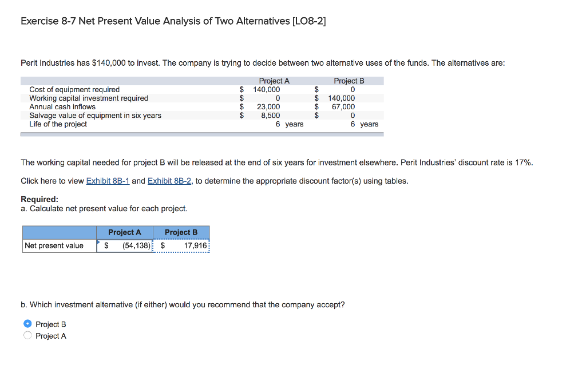The image size is (586, 365).
Task: Select the Project A header in answer table
Action: (x=126, y=232)
